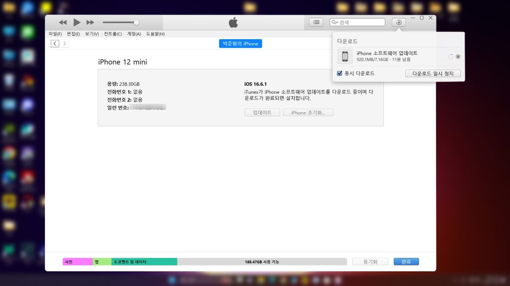
Task: Go back with the left chevron
Action: pyautogui.click(x=55, y=44)
